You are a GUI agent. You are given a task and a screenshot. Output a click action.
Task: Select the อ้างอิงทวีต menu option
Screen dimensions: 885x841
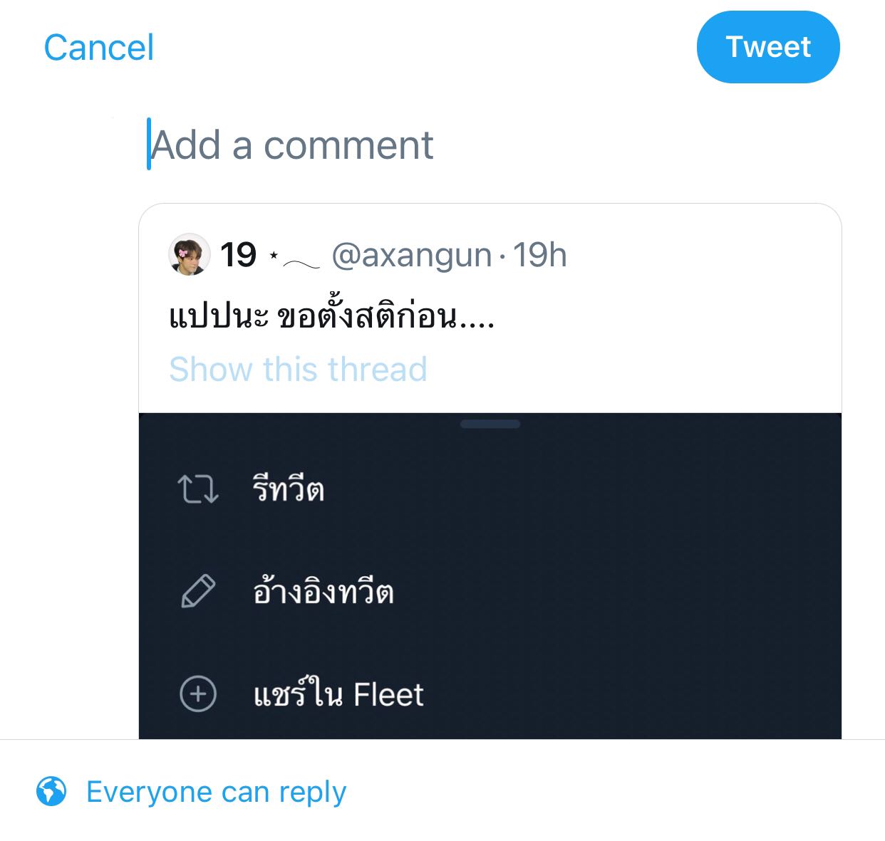pyautogui.click(x=323, y=592)
